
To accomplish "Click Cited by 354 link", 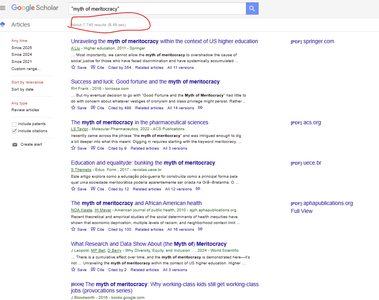I will (120, 68).
